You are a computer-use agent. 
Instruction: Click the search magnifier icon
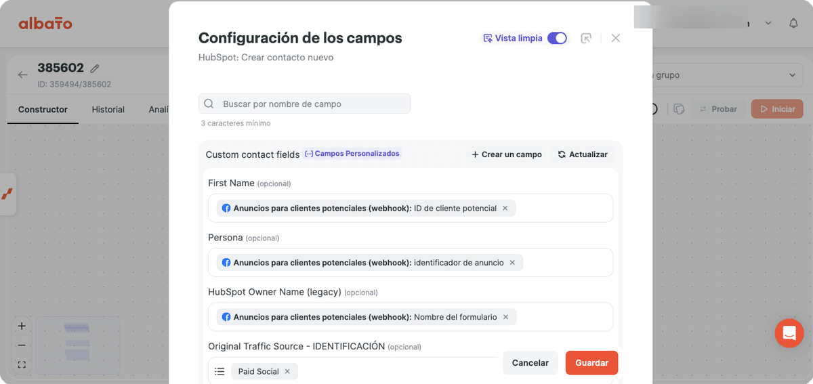[209, 104]
